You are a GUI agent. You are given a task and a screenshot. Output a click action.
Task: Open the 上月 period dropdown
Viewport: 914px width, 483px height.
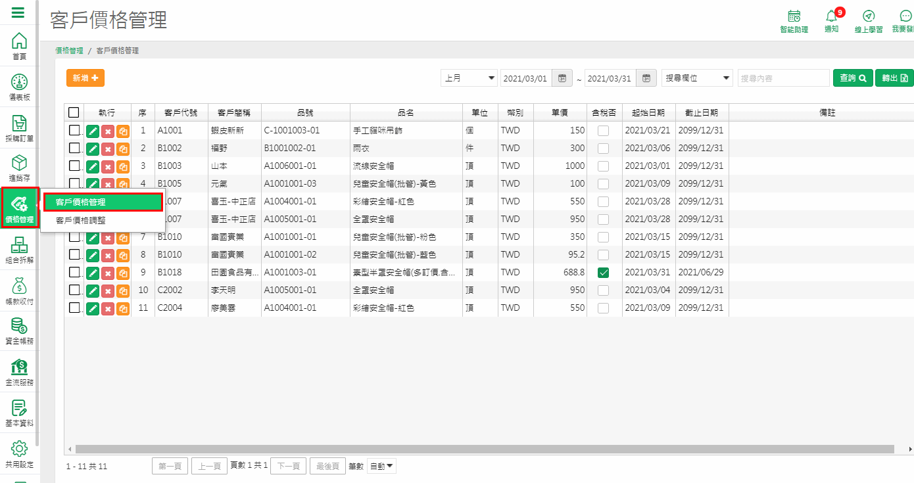(469, 78)
